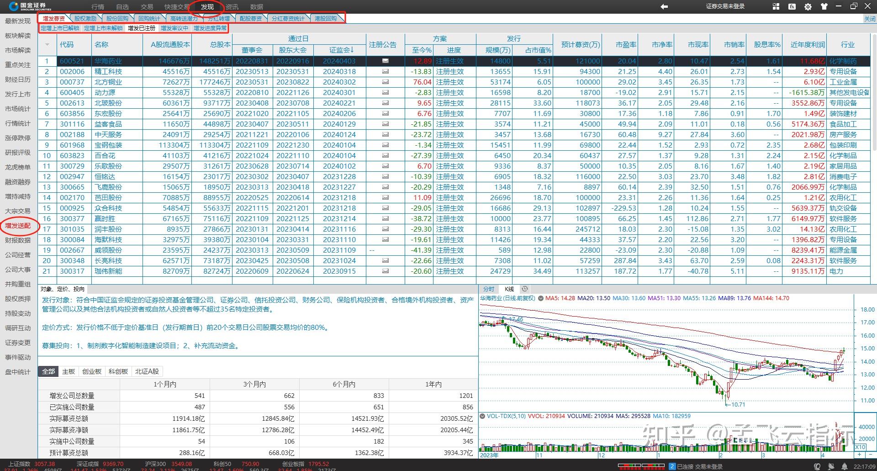Switch to the 股份回购 tab
Image resolution: width=877 pixels, height=471 pixels.
coord(117,18)
